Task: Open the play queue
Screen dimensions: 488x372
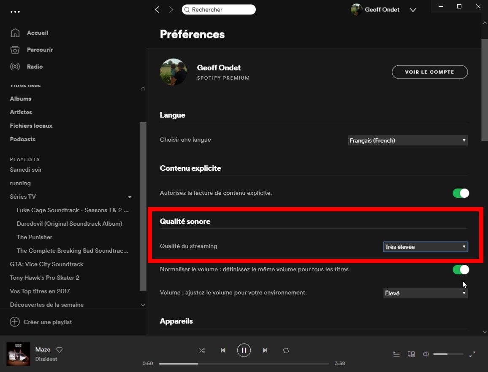Action: (x=396, y=354)
